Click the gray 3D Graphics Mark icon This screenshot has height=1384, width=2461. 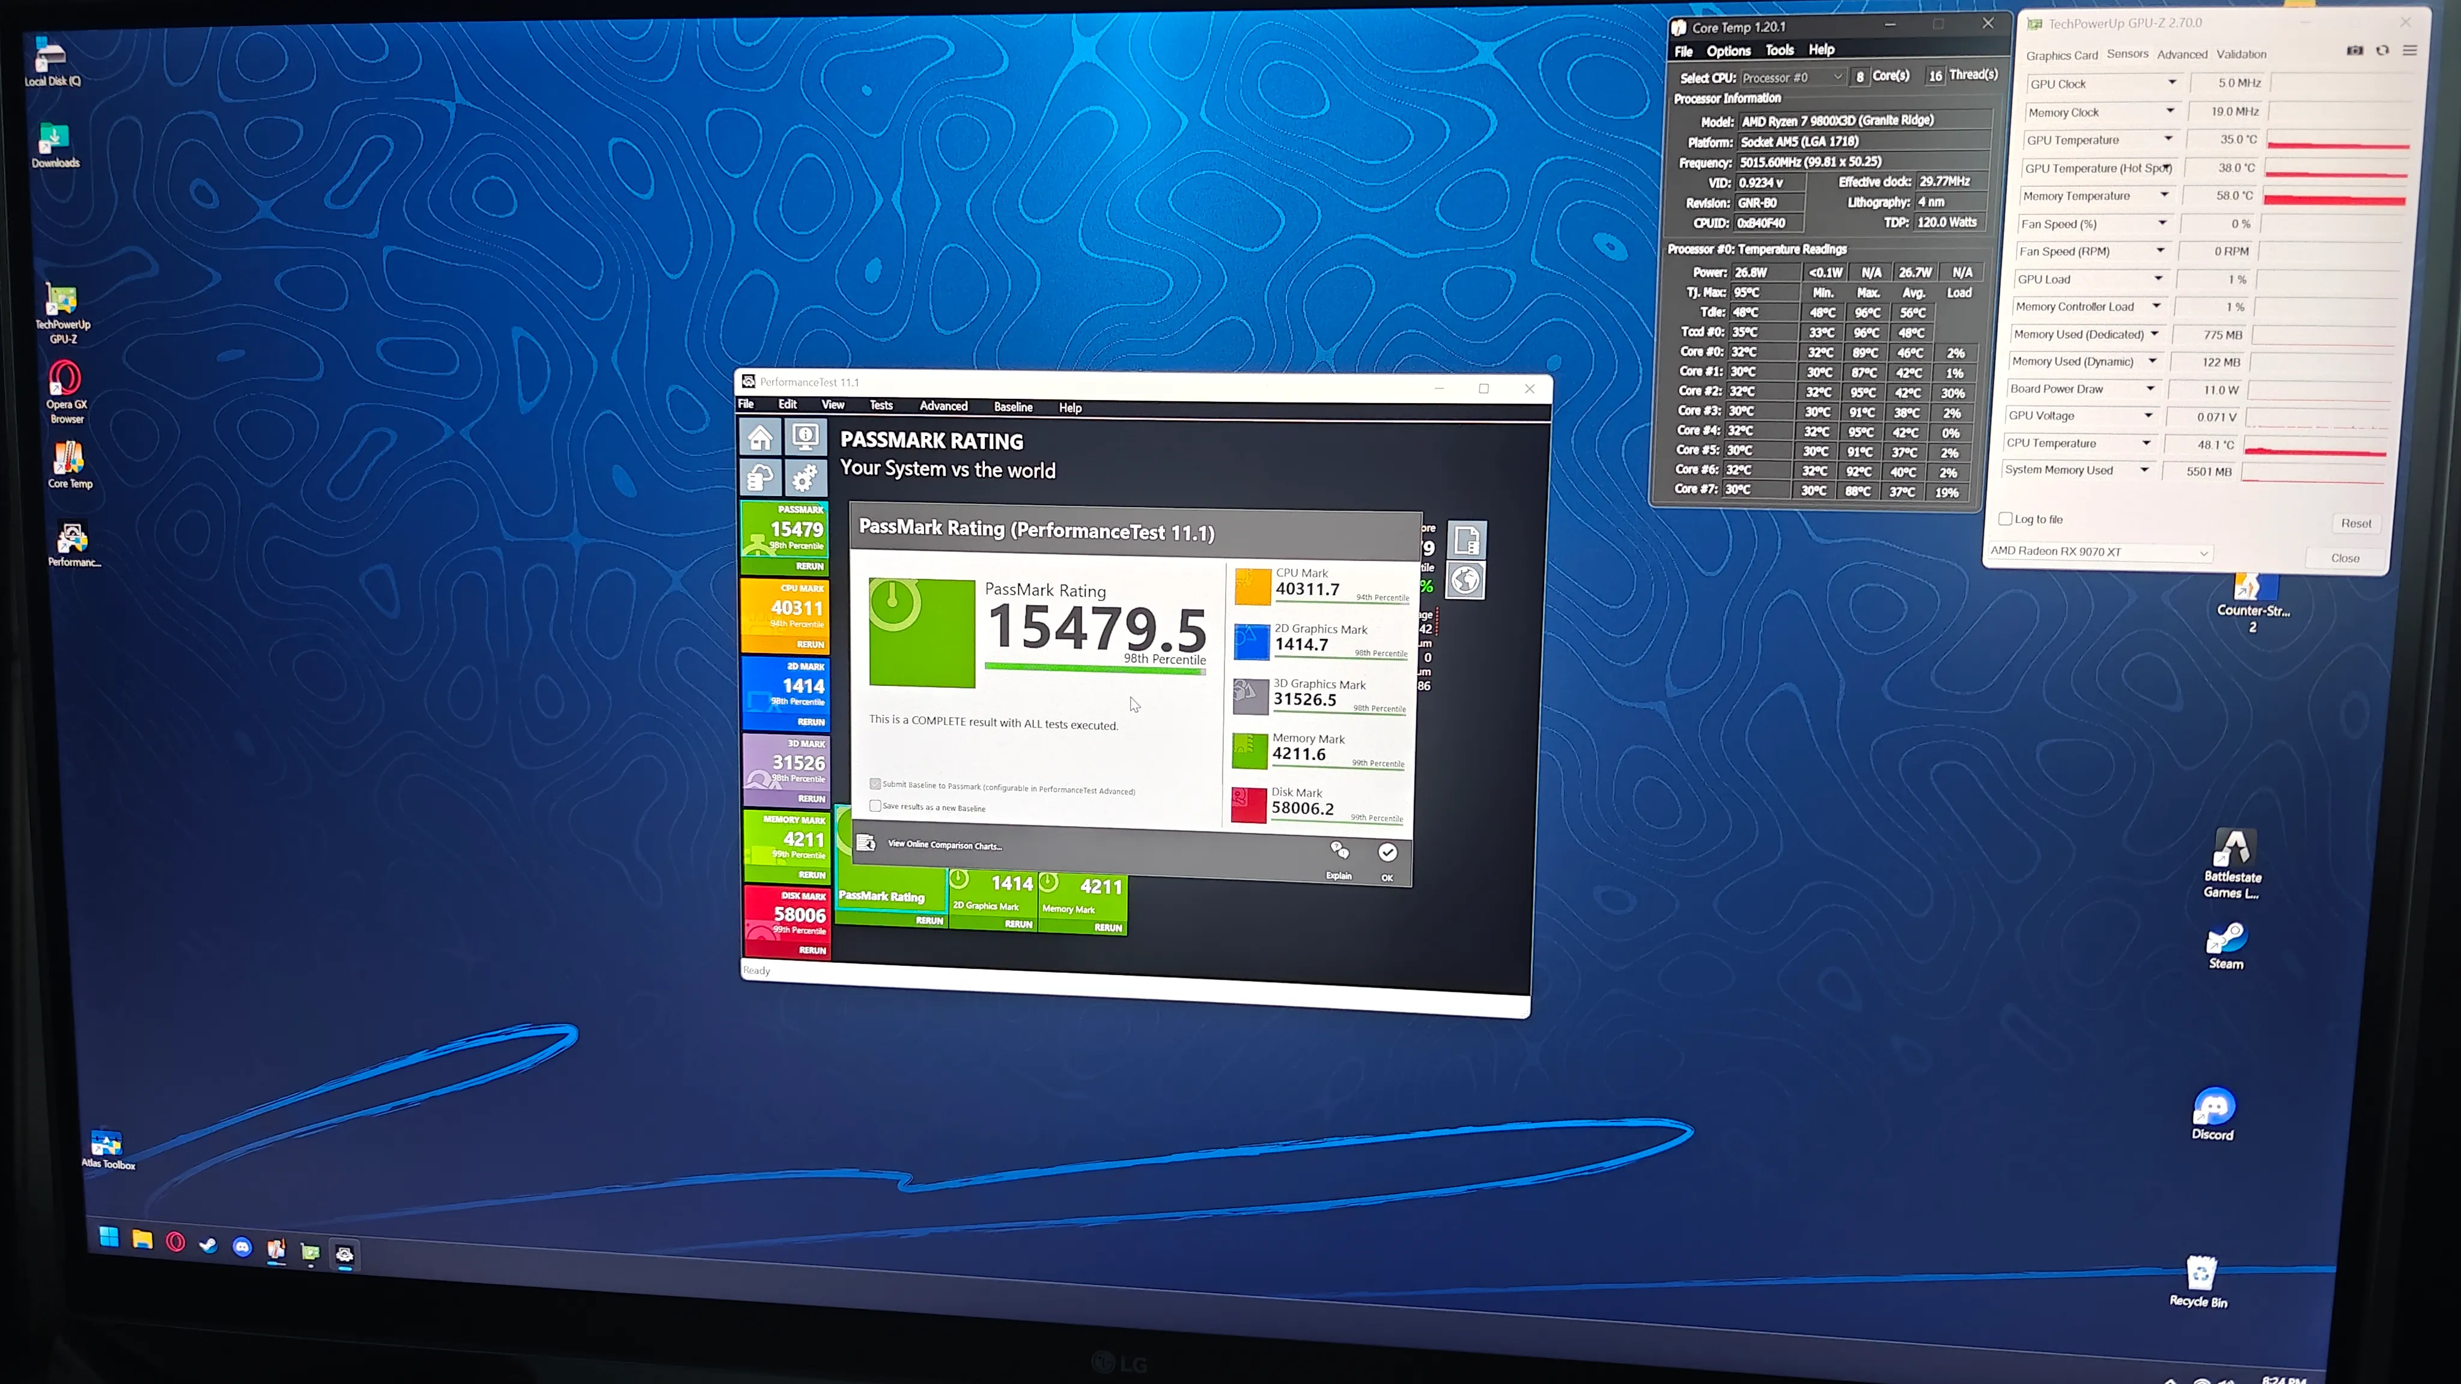(1250, 696)
